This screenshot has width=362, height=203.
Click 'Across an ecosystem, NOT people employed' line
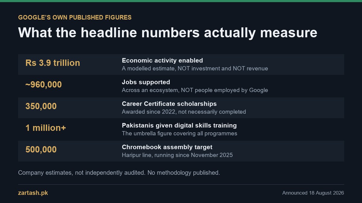(x=195, y=90)
